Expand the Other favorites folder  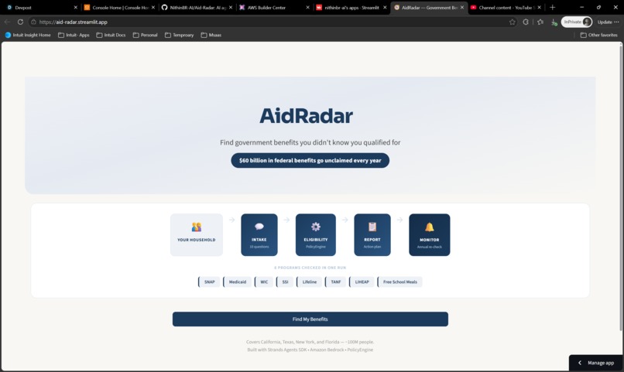(x=599, y=35)
